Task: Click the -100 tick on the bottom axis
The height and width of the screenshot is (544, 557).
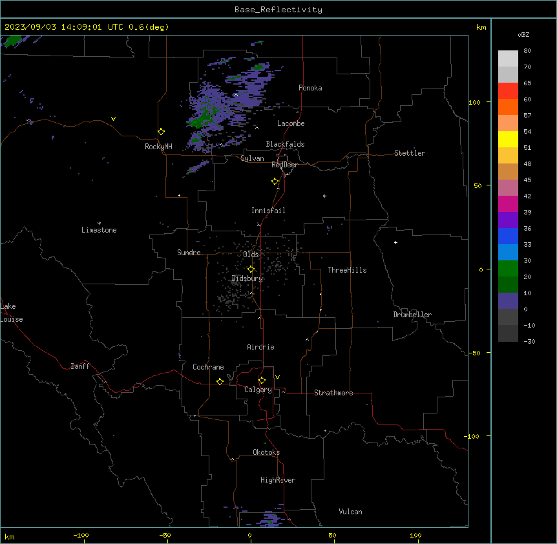Action: (x=81, y=535)
